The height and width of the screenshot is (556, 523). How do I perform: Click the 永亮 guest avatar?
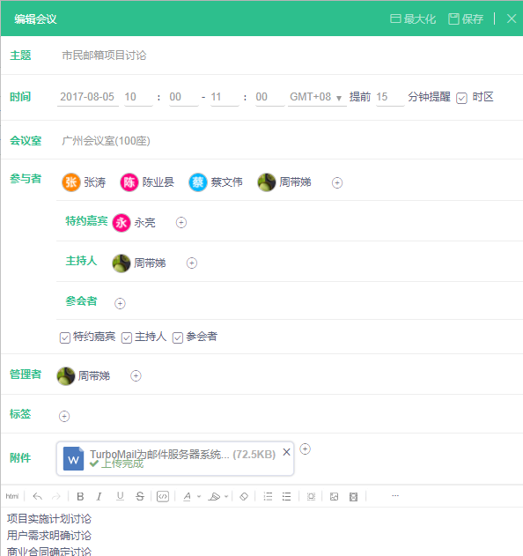point(122,223)
